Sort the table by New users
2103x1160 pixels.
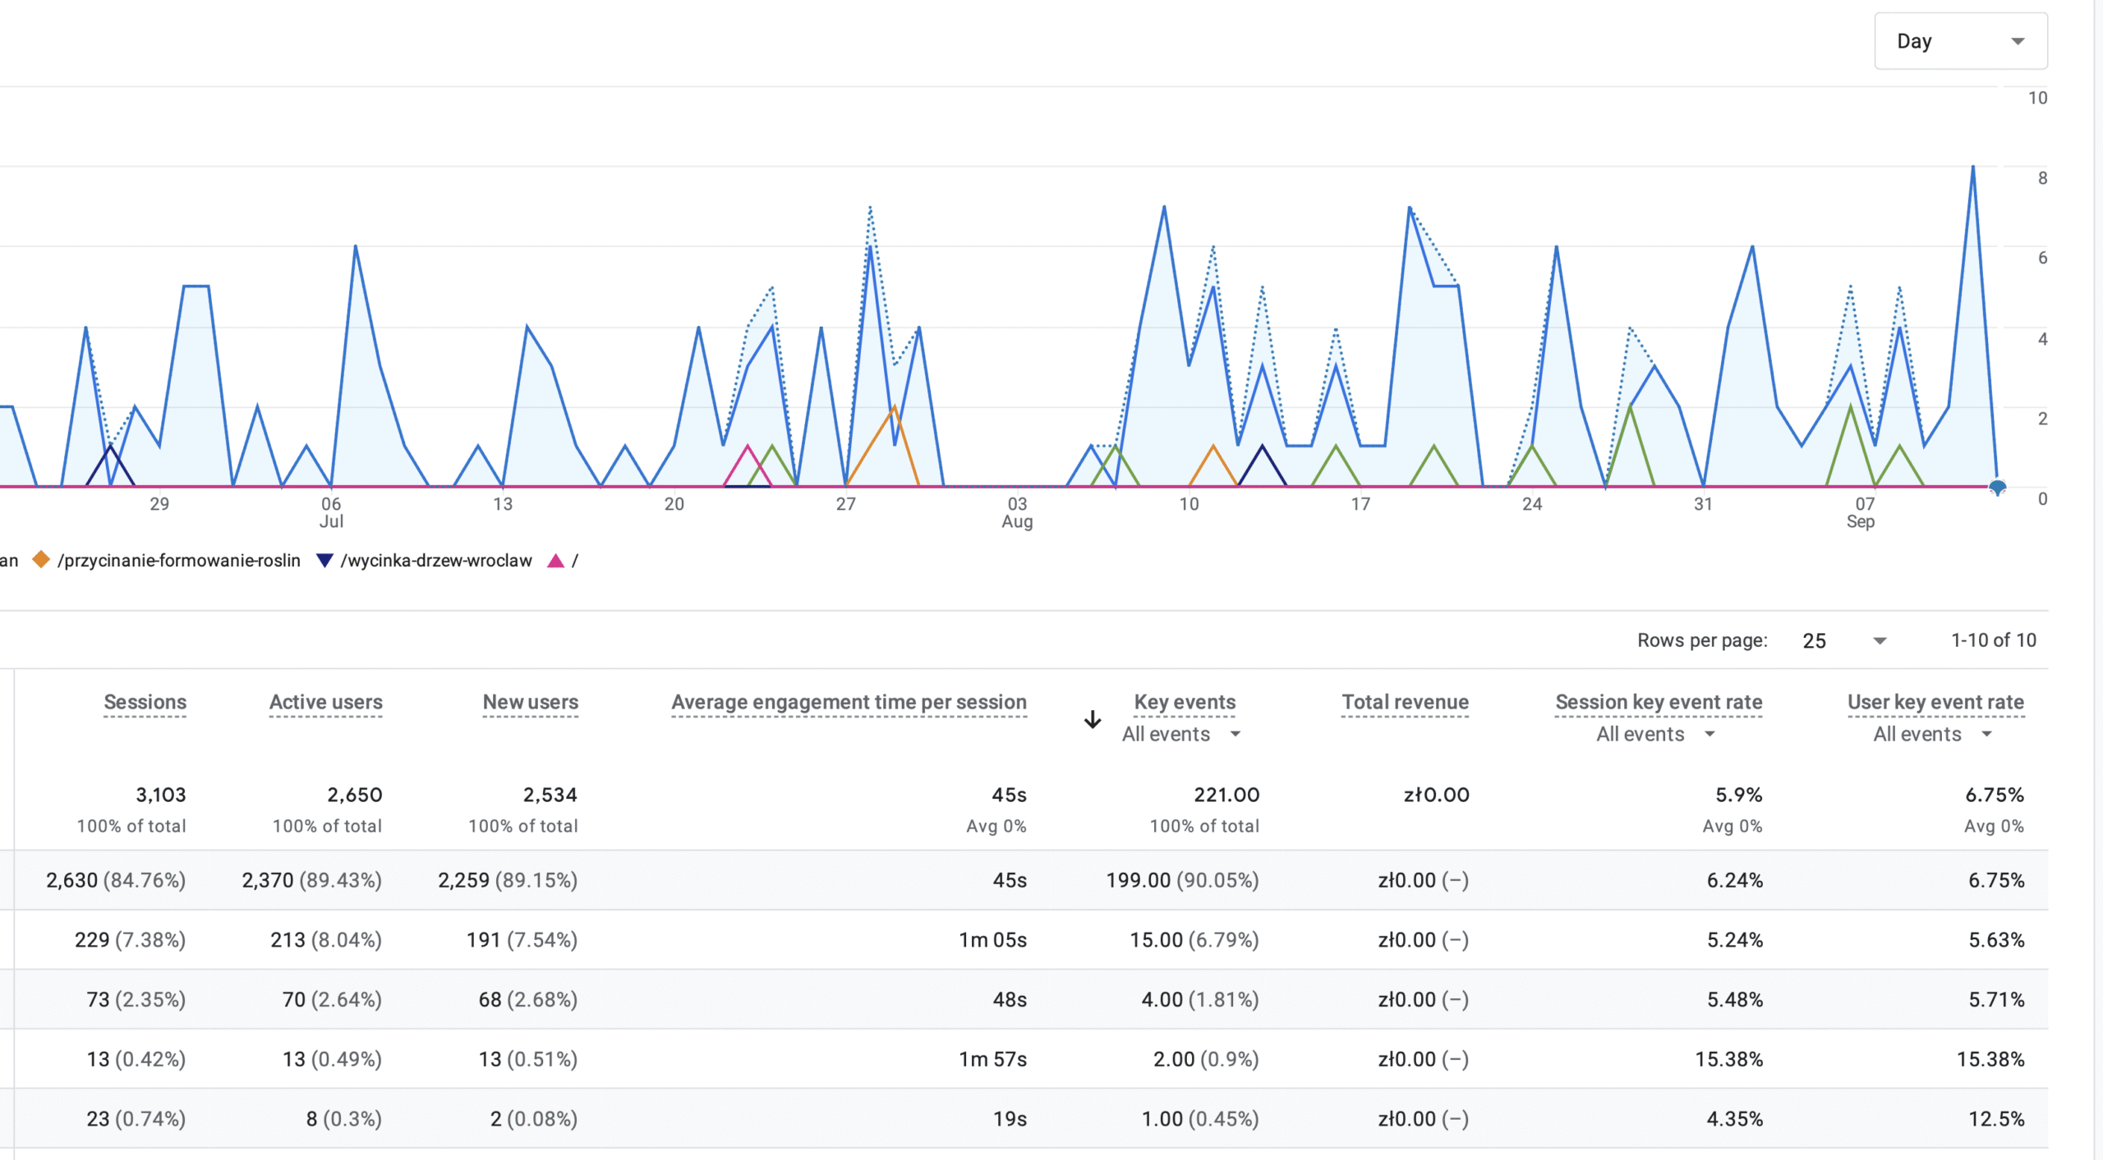(x=530, y=703)
